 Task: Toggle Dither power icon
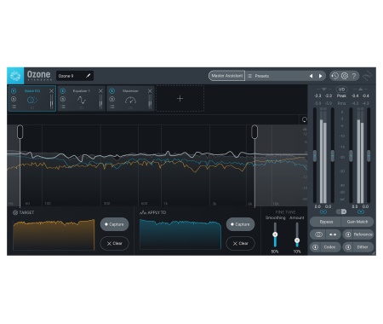click(x=348, y=247)
